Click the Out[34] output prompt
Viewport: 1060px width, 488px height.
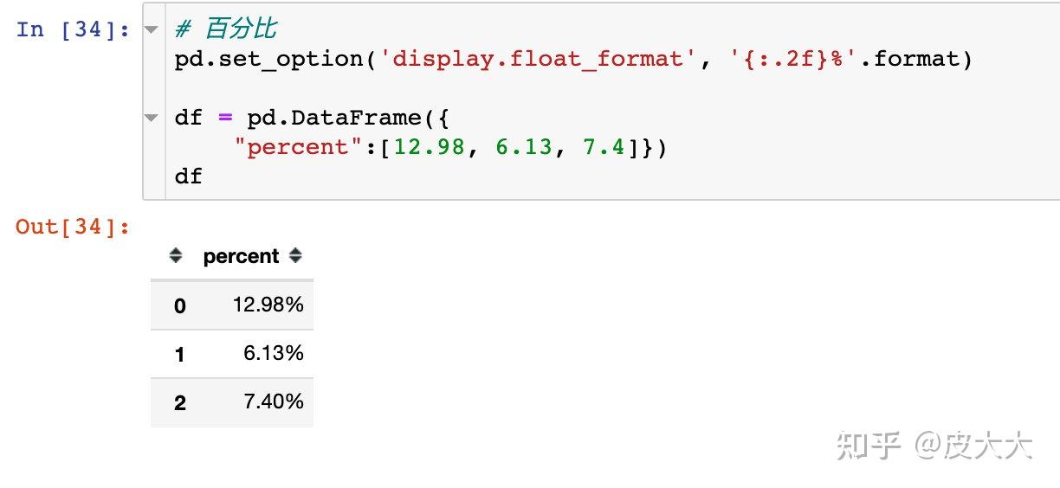point(73,227)
